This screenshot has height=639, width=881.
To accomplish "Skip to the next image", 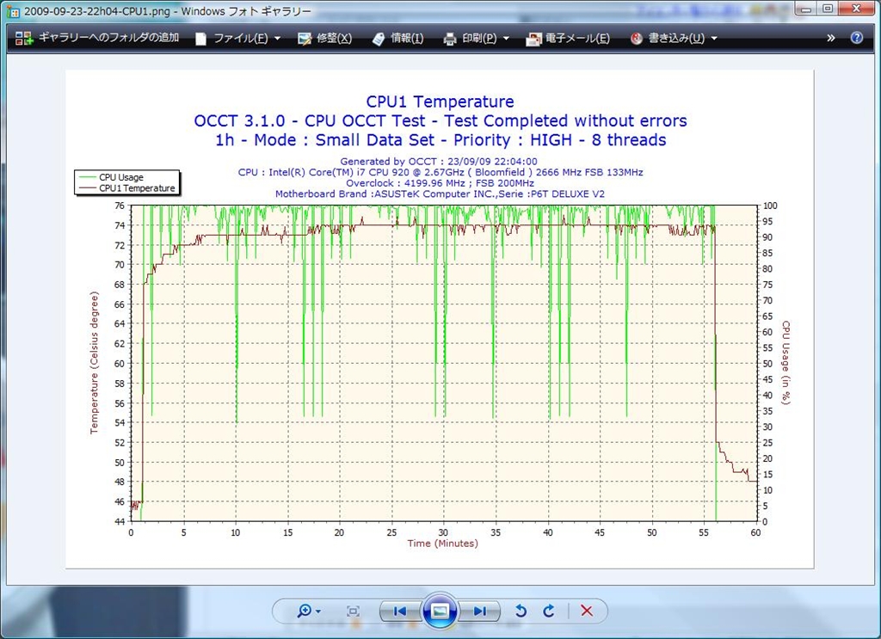I will [x=479, y=611].
